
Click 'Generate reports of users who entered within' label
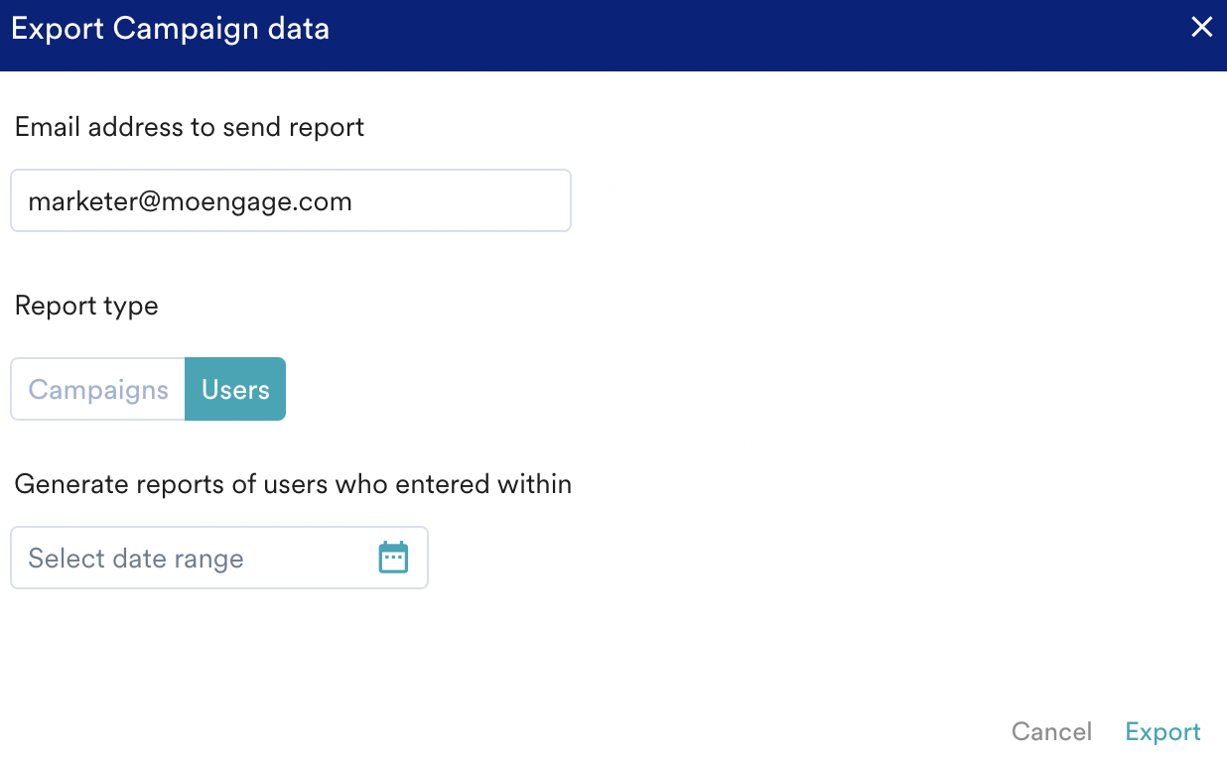pyautogui.click(x=293, y=484)
